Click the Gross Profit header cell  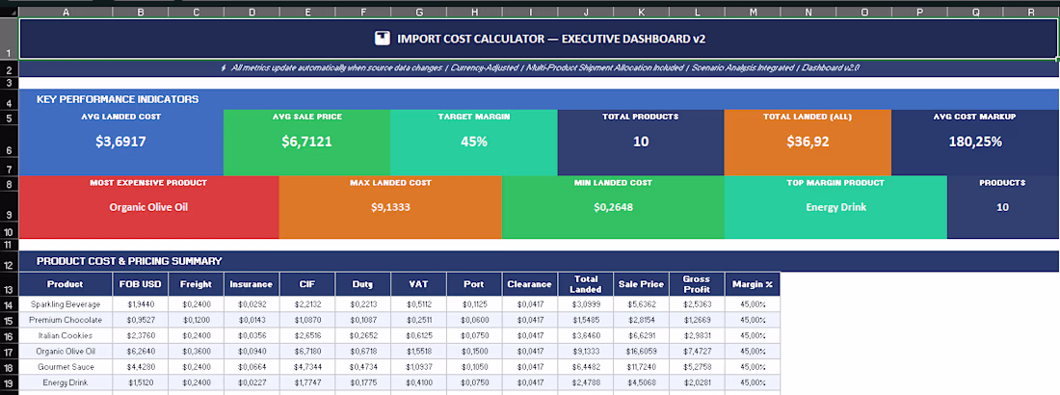(697, 284)
